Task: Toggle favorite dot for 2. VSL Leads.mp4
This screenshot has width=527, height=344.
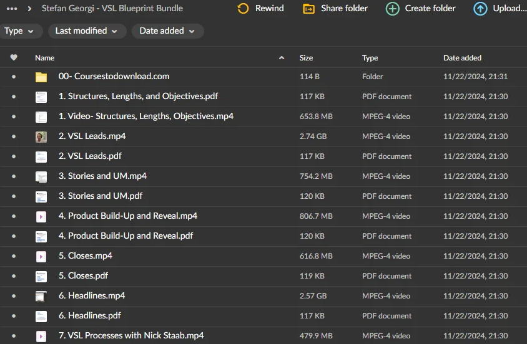Action: point(14,136)
